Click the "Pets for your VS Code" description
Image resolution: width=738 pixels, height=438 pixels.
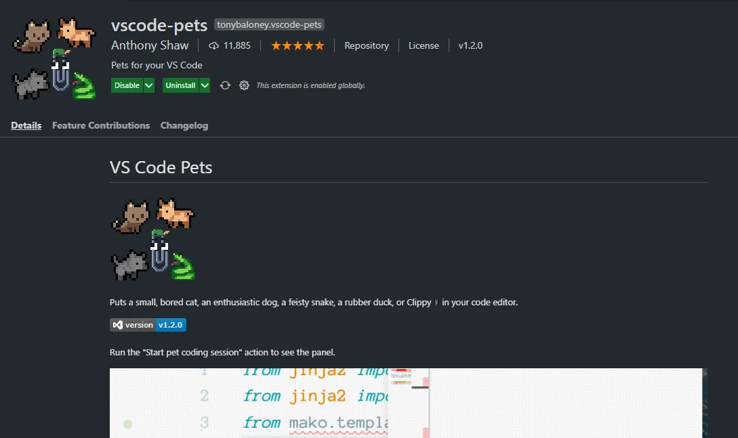(x=157, y=65)
